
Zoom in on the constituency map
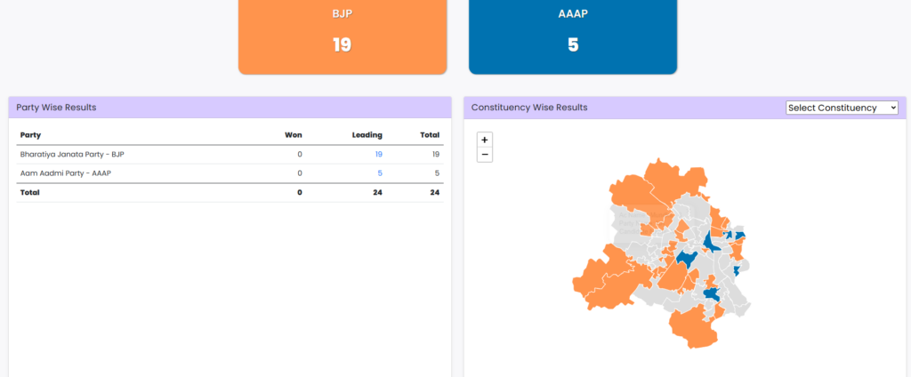coord(485,140)
